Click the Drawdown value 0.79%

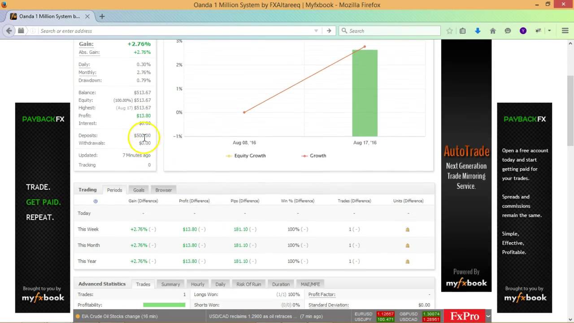pos(143,81)
